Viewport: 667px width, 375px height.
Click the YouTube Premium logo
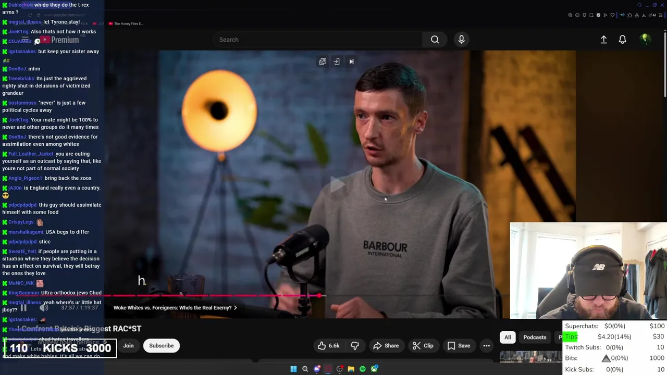point(59,40)
